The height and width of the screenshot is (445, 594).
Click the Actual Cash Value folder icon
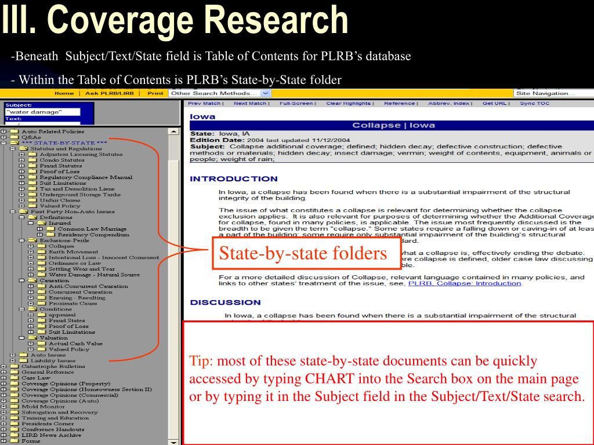pos(42,343)
